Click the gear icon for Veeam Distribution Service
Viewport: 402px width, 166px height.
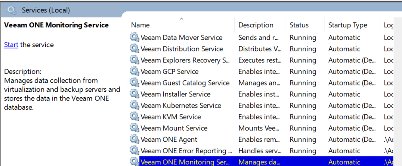(x=134, y=49)
